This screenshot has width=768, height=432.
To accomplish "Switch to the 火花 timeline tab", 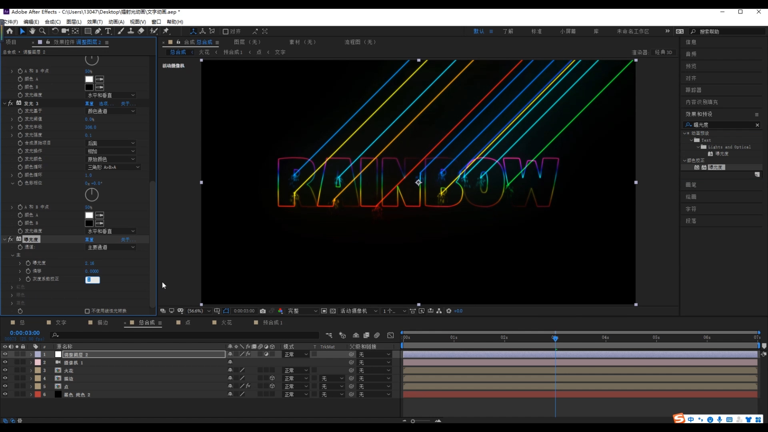I will [226, 322].
